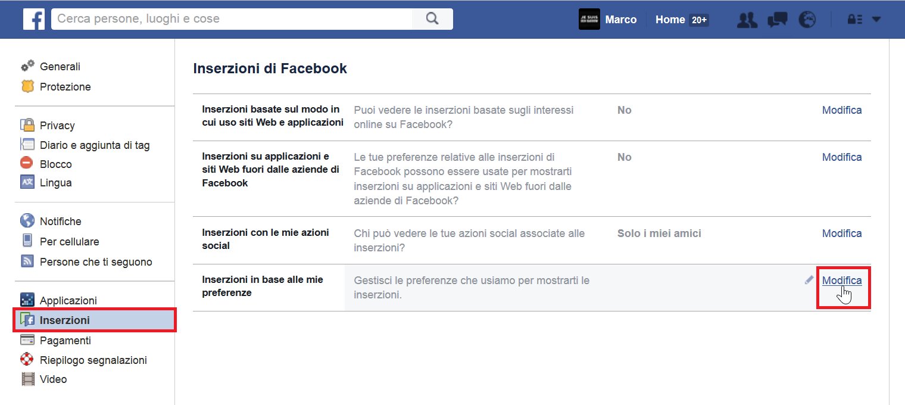This screenshot has width=905, height=405.
Task: Click Modifica for Inserzioni con le mie azioni social
Action: point(842,233)
